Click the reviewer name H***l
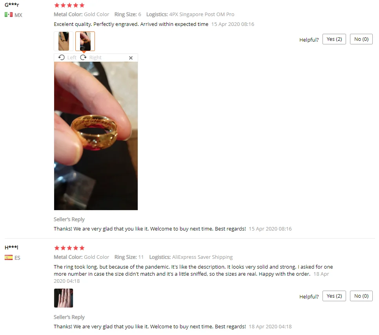Image resolution: width=379 pixels, height=335 pixels. [x=11, y=247]
